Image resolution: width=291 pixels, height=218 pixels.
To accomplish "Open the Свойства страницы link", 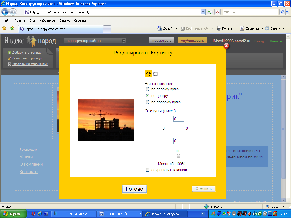I will [x=27, y=58].
